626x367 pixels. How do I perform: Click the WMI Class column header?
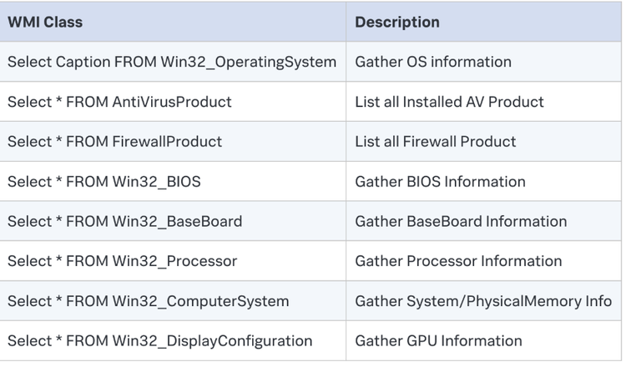45,23
